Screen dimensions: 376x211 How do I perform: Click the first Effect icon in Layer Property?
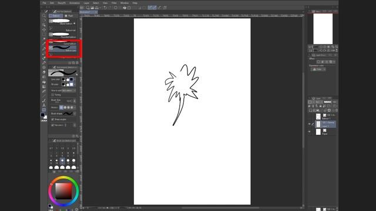(x=318, y=62)
